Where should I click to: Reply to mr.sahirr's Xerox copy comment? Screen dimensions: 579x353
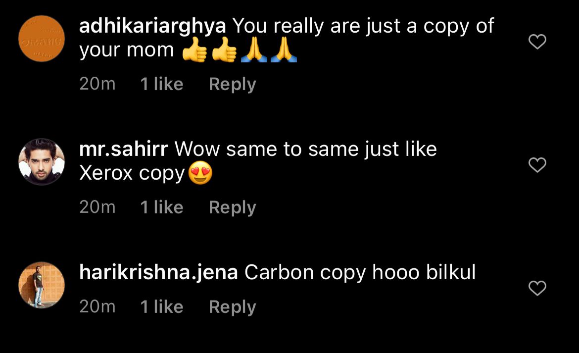pyautogui.click(x=232, y=207)
